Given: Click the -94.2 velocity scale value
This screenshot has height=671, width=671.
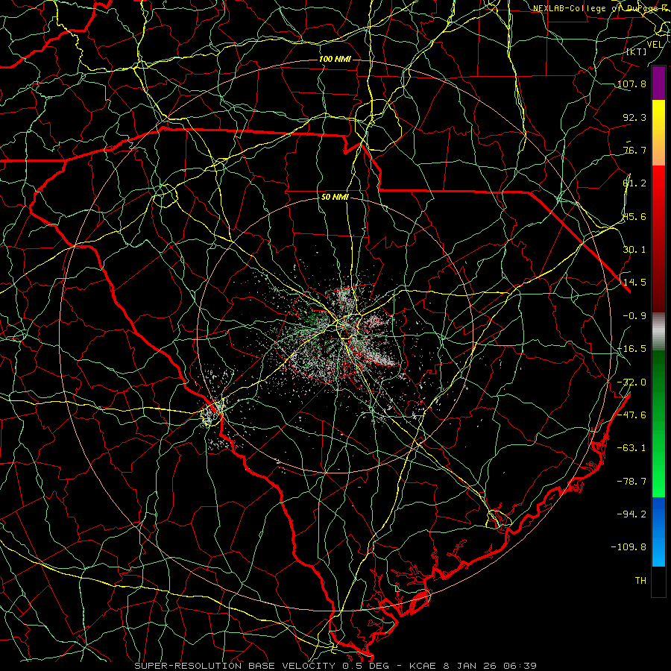Looking at the screenshot, I should pos(631,514).
